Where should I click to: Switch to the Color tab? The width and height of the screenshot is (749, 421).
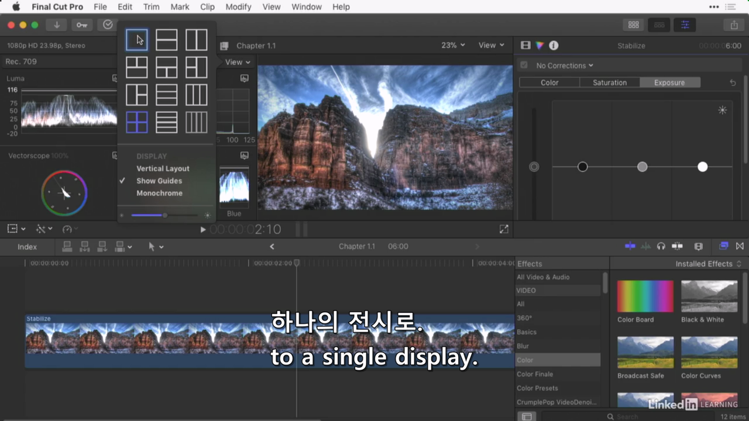549,82
